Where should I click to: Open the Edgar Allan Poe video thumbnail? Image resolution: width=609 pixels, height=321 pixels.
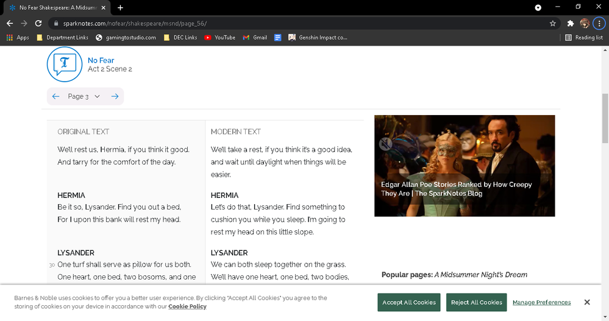coord(465,166)
